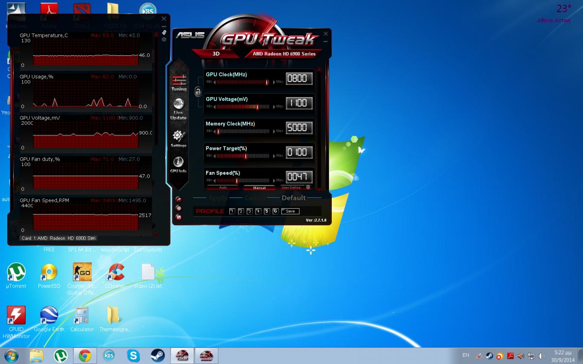This screenshot has width=583, height=364.
Task: Adjust the GPU Voltage slider handle
Action: (257, 106)
